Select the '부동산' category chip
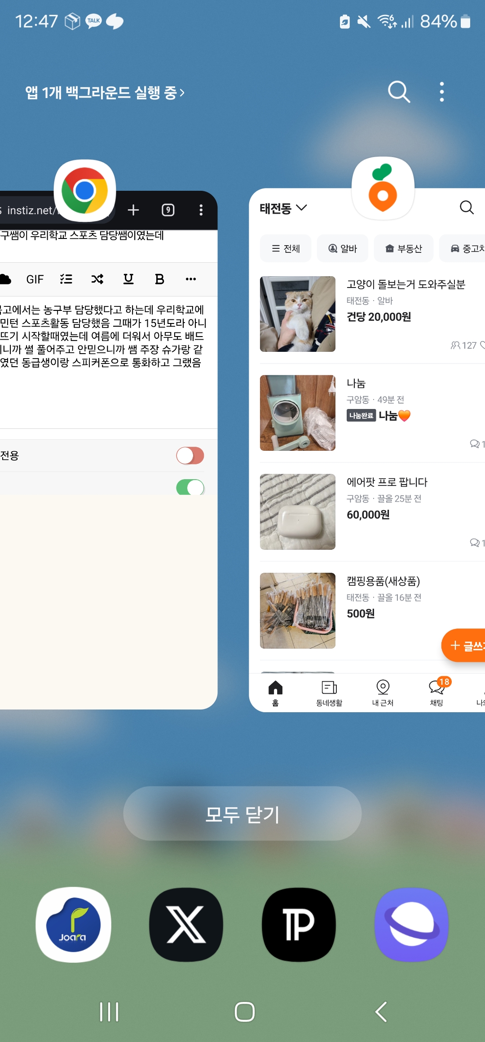485x1042 pixels. coord(404,248)
